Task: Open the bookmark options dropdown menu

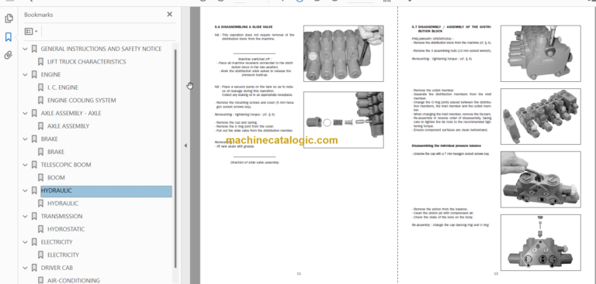Action: (31, 32)
